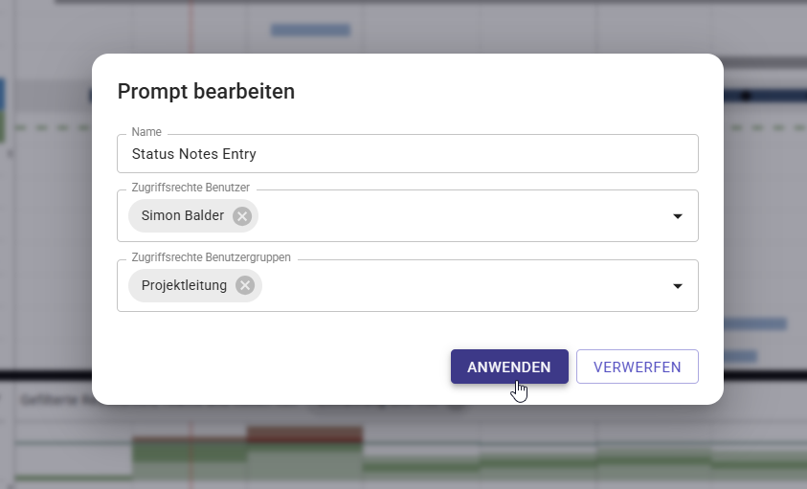Remove the Projektleitung chip
This screenshot has width=807, height=489.
pyautogui.click(x=245, y=285)
